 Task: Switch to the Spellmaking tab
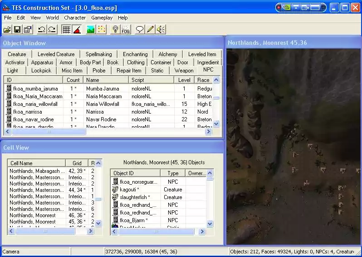tap(98, 54)
